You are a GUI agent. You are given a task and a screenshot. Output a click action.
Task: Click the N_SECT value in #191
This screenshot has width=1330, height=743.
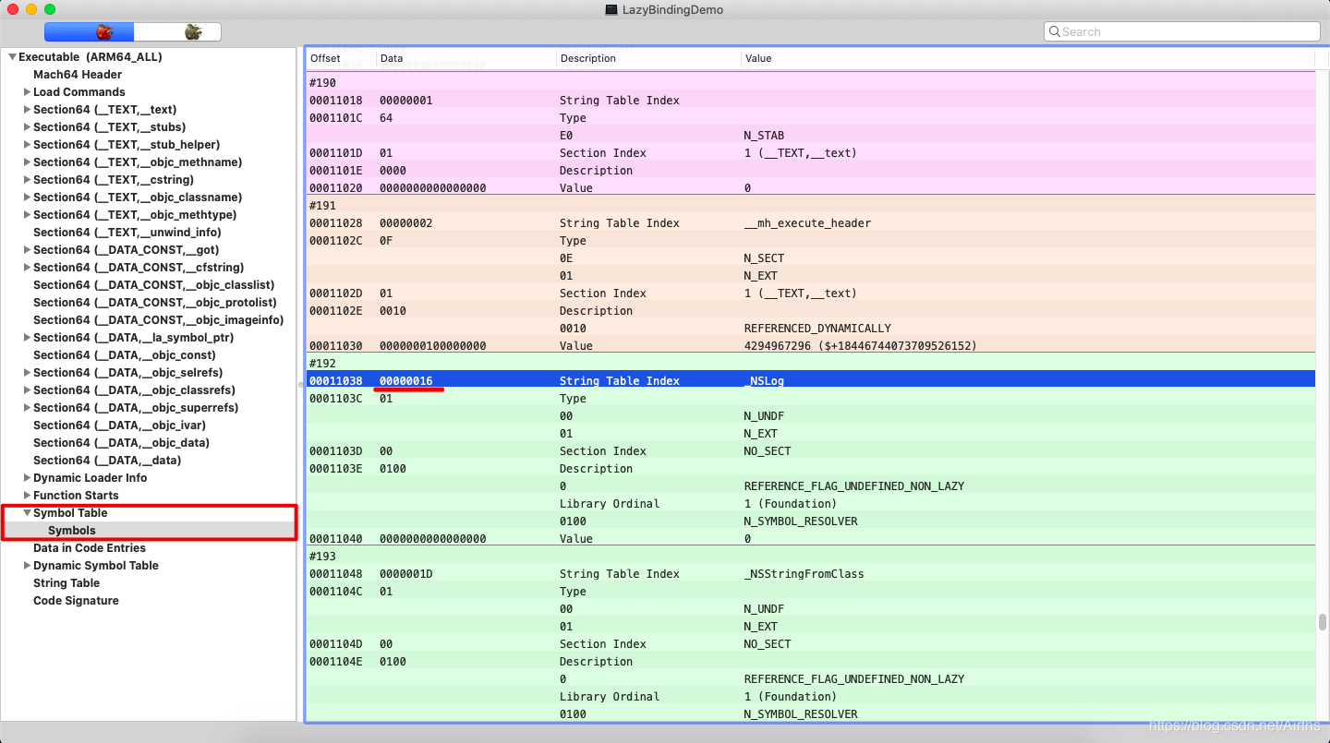click(x=764, y=258)
